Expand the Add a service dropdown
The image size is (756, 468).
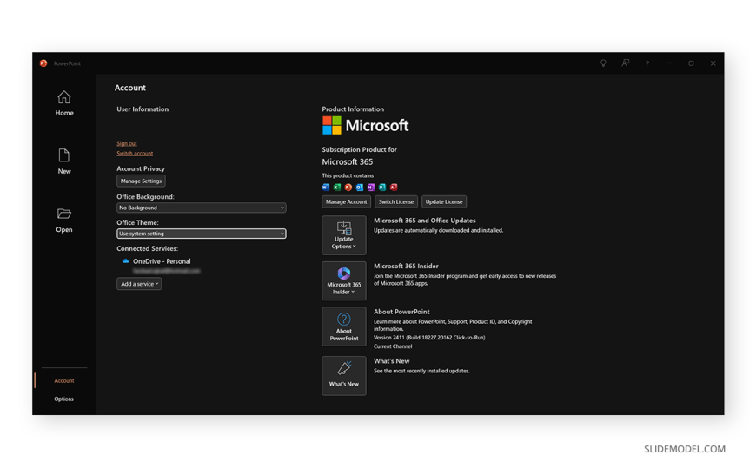[x=139, y=284]
